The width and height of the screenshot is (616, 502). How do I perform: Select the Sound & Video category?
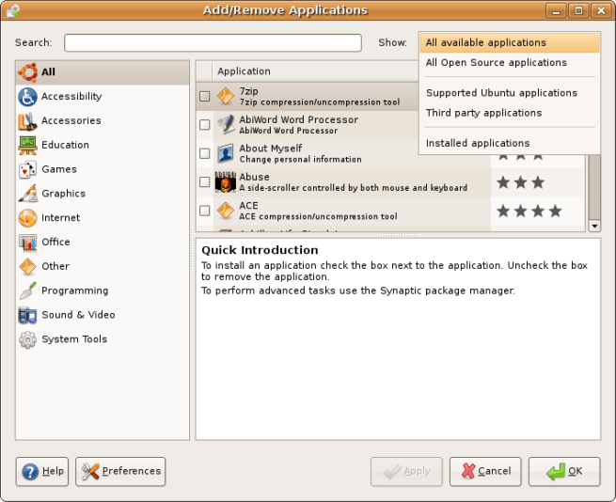(103, 315)
